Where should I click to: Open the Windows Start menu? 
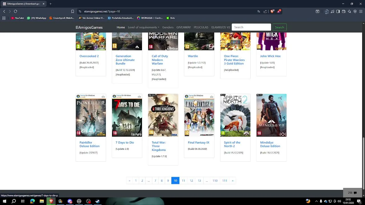click(x=4, y=201)
